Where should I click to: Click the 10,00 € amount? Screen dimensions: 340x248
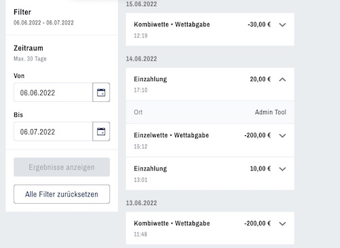[x=260, y=169]
